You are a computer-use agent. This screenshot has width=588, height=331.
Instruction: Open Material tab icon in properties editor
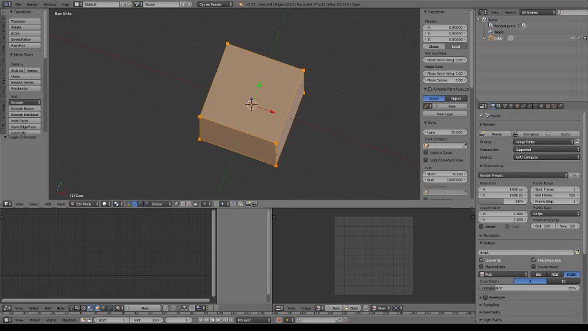[x=541, y=106]
